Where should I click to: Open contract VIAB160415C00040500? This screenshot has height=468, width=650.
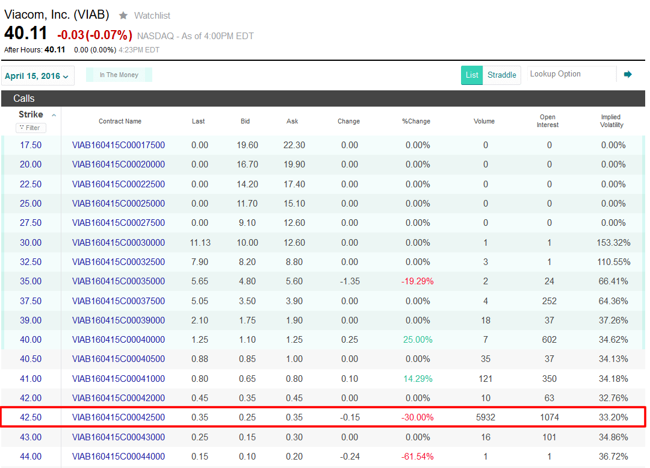coord(119,359)
